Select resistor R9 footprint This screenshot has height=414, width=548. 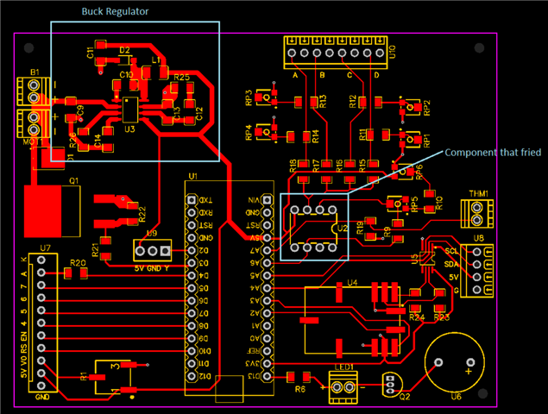click(397, 230)
